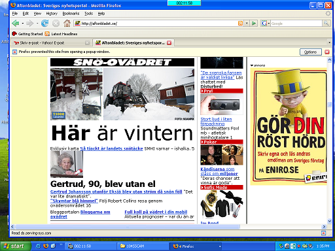Open the Getting Started bookmark

[x=27, y=34]
